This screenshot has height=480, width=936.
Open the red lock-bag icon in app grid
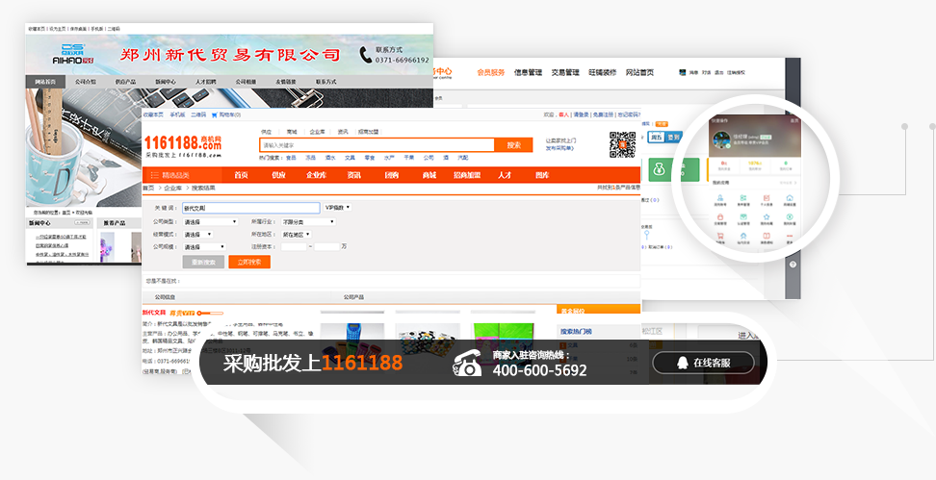[720, 217]
